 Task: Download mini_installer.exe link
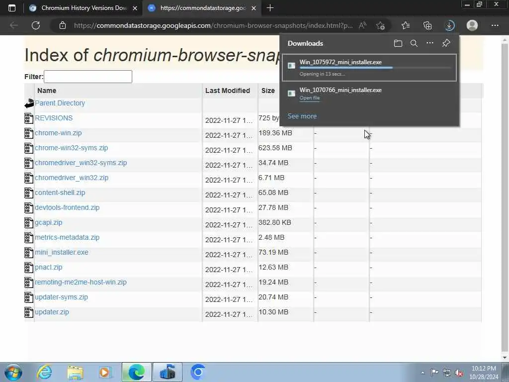click(x=62, y=252)
